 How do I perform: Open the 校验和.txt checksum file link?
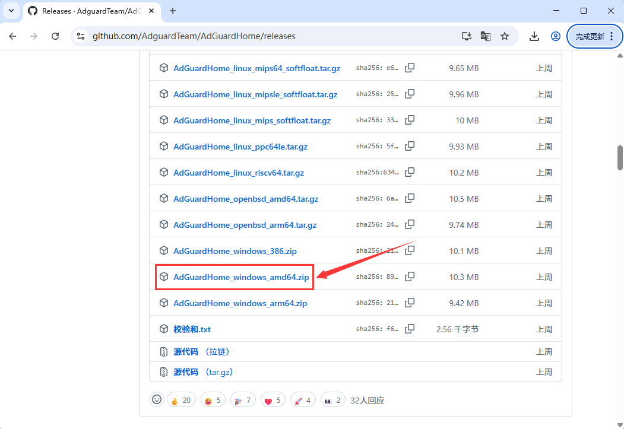tap(192, 329)
